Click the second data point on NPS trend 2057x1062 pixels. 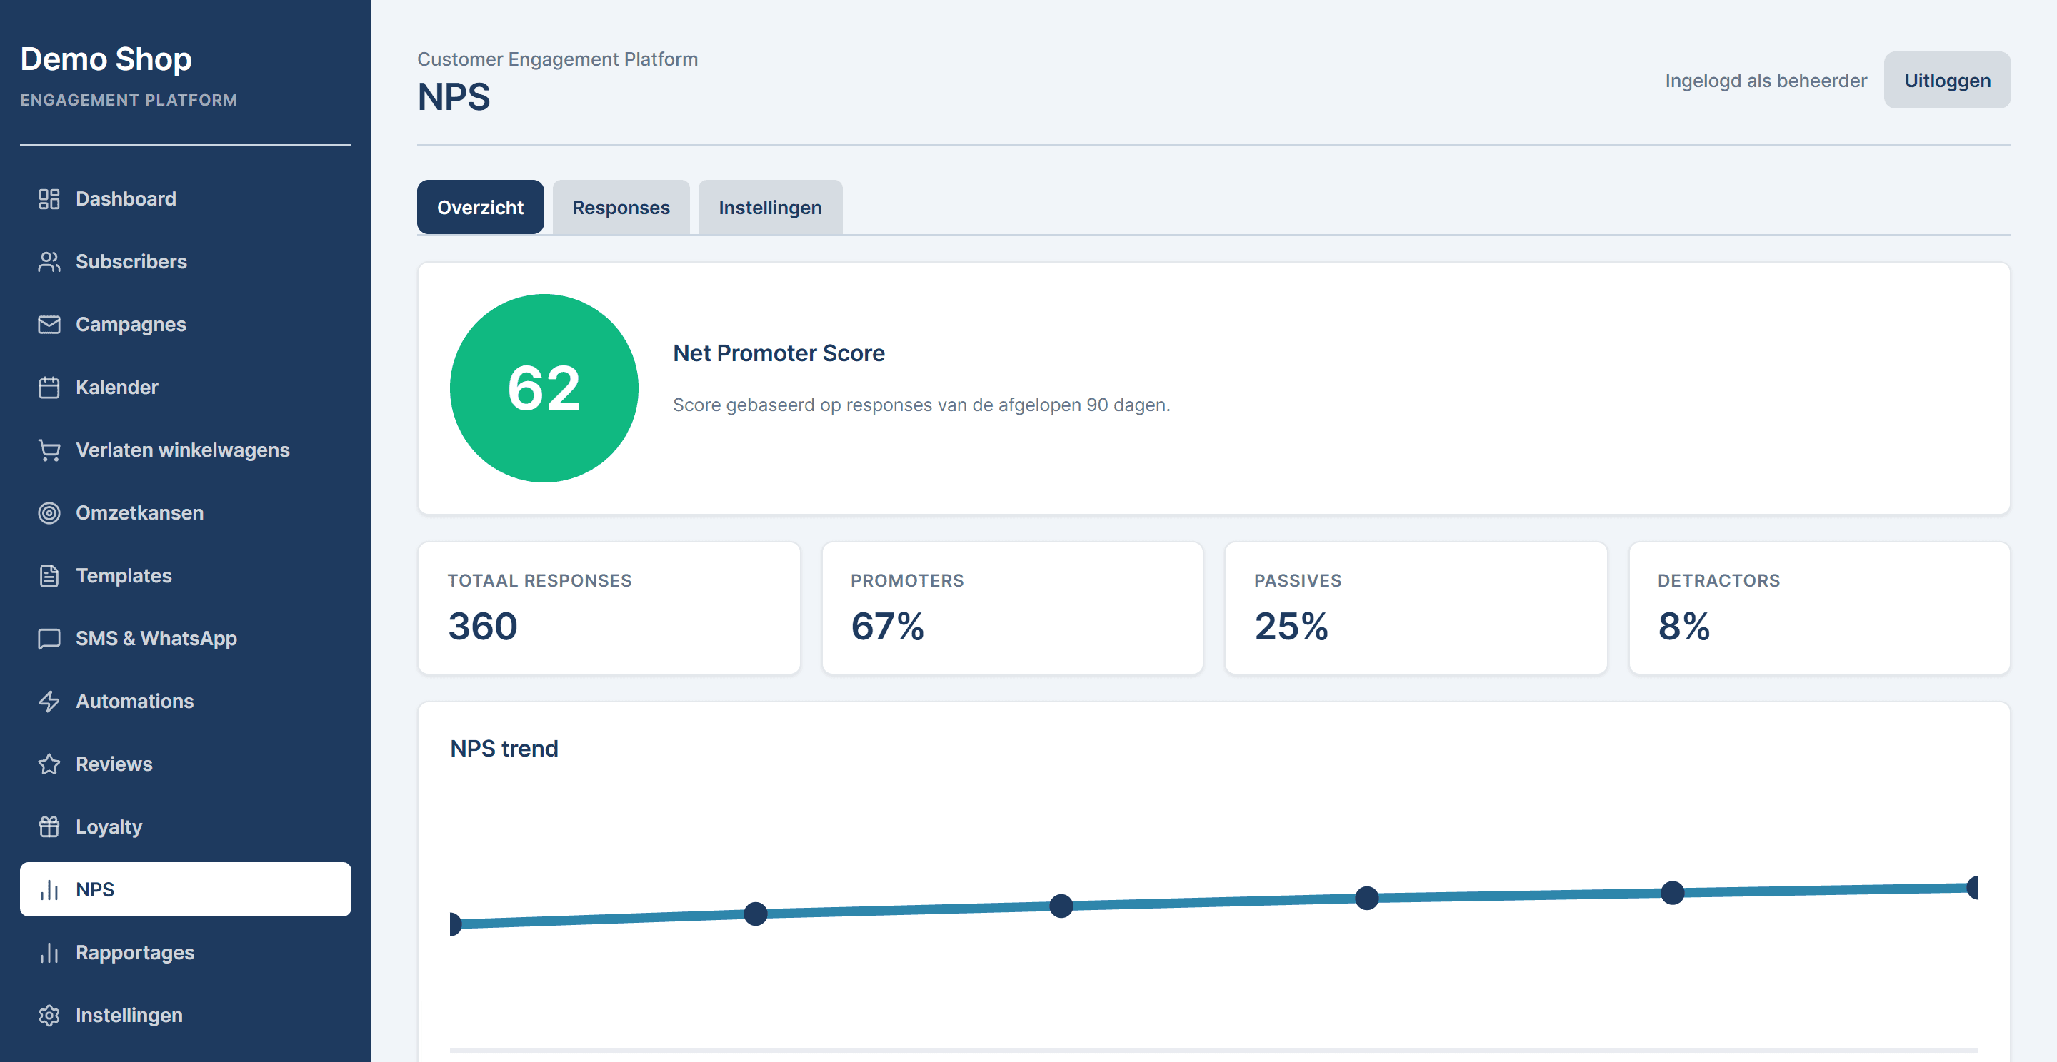[x=756, y=914]
